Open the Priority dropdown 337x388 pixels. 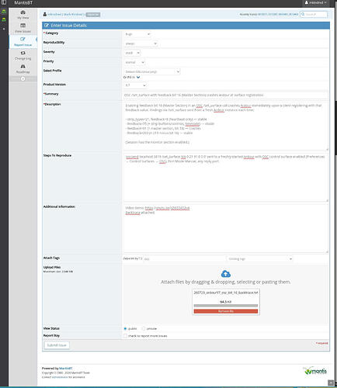click(x=134, y=62)
